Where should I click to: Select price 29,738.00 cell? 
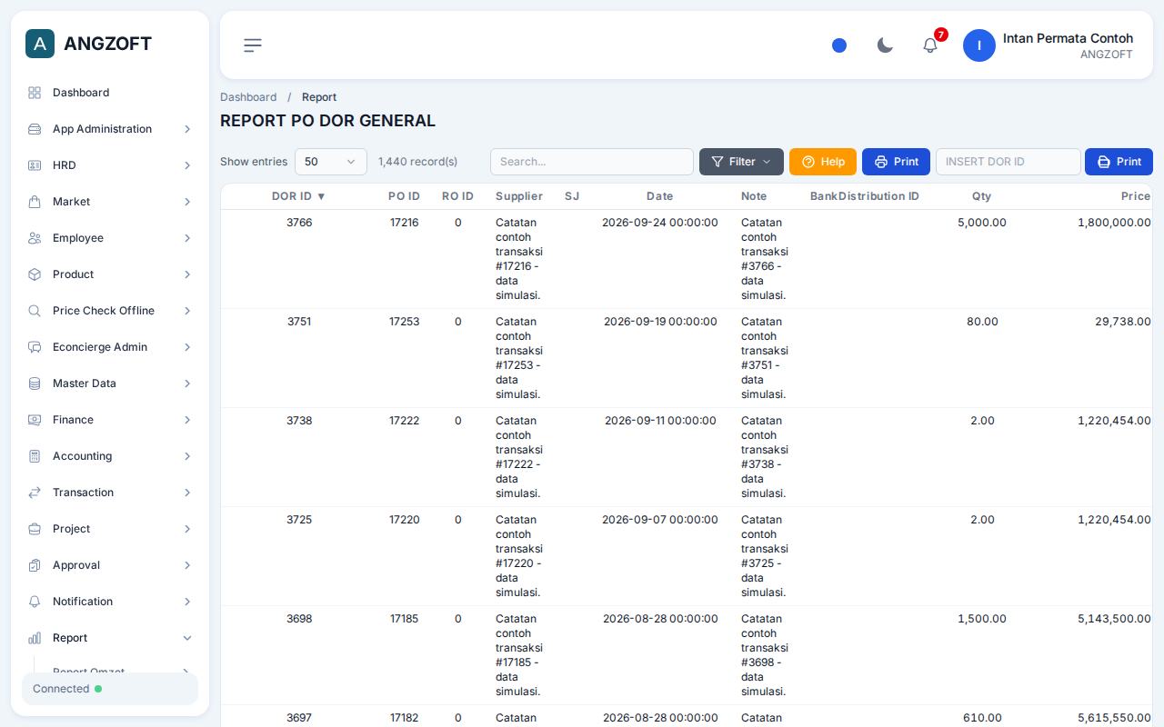pos(1123,322)
